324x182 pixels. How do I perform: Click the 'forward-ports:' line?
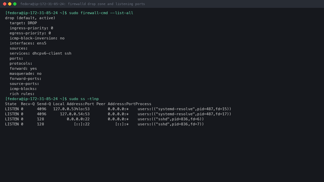[x=26, y=79]
